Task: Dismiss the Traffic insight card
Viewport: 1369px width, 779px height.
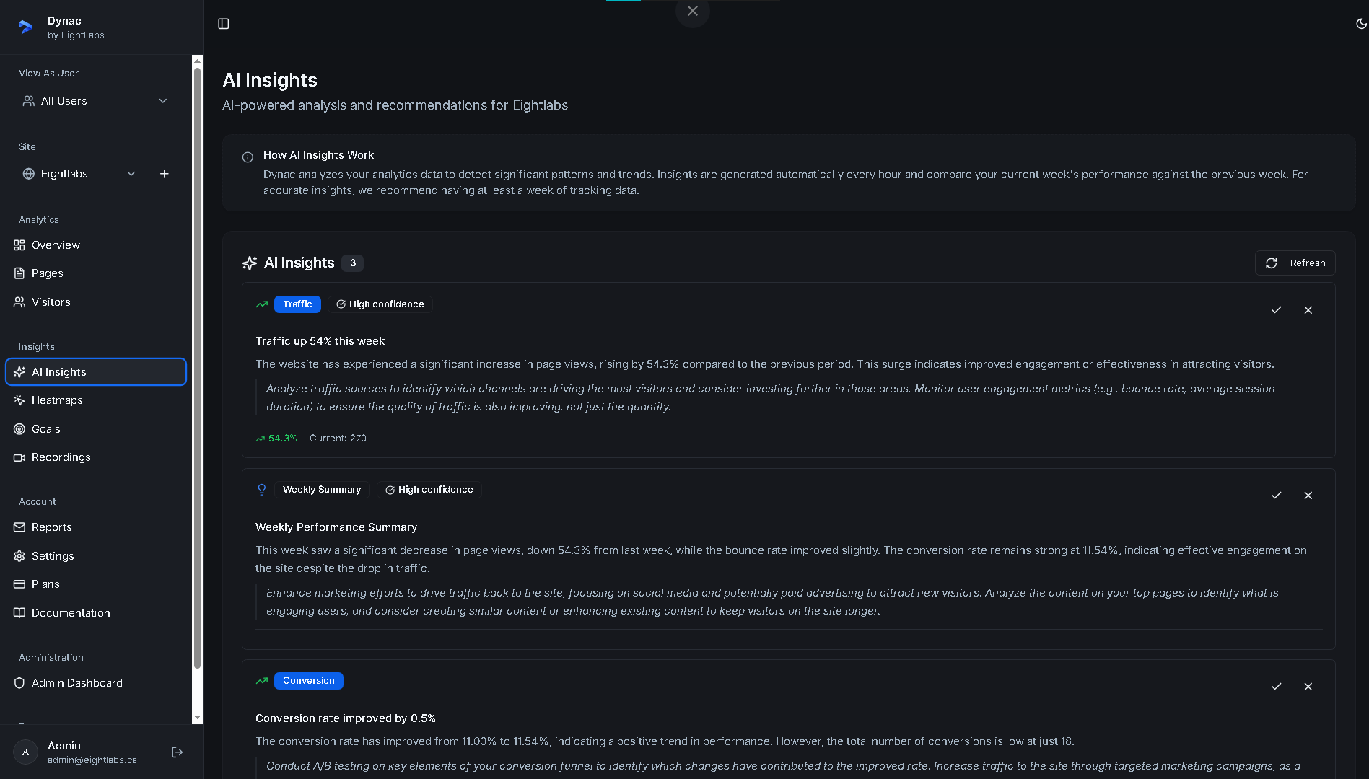Action: click(1308, 310)
